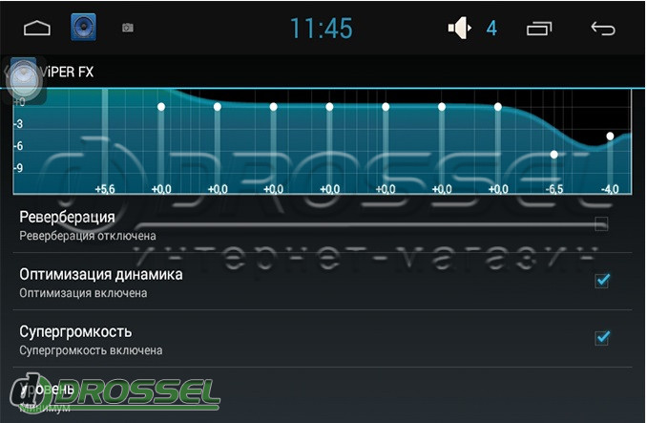Screen dimensions: 647x423
Task: Tap the 11:45 clock
Action: click(x=322, y=29)
